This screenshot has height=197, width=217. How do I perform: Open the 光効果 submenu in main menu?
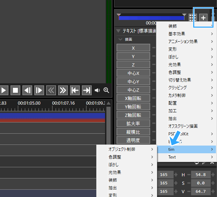coord(187,65)
